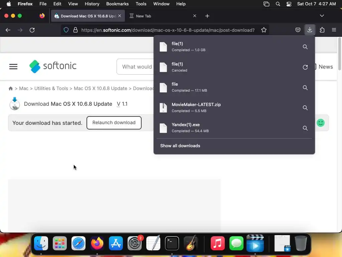Show the 1.0 GB file(1) in Finder
This screenshot has width=342, height=257.
tap(305, 47)
